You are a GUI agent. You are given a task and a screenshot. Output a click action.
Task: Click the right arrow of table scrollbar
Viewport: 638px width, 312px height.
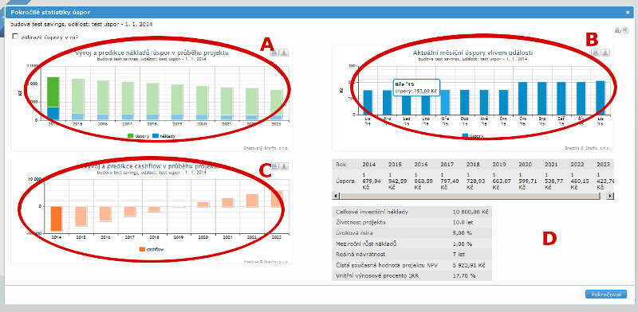pyautogui.click(x=610, y=196)
